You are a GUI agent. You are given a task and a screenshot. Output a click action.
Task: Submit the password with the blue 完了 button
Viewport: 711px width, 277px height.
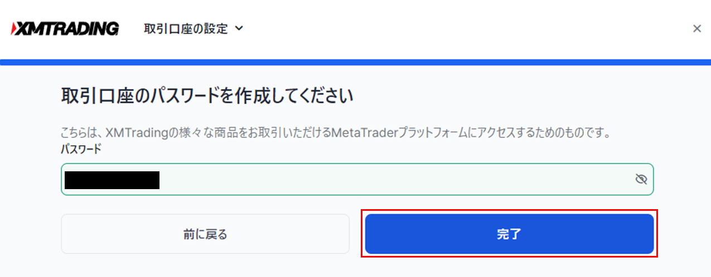pos(509,234)
